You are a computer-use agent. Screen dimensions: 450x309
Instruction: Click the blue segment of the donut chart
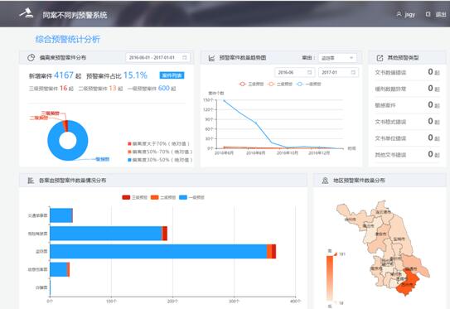[68, 154]
